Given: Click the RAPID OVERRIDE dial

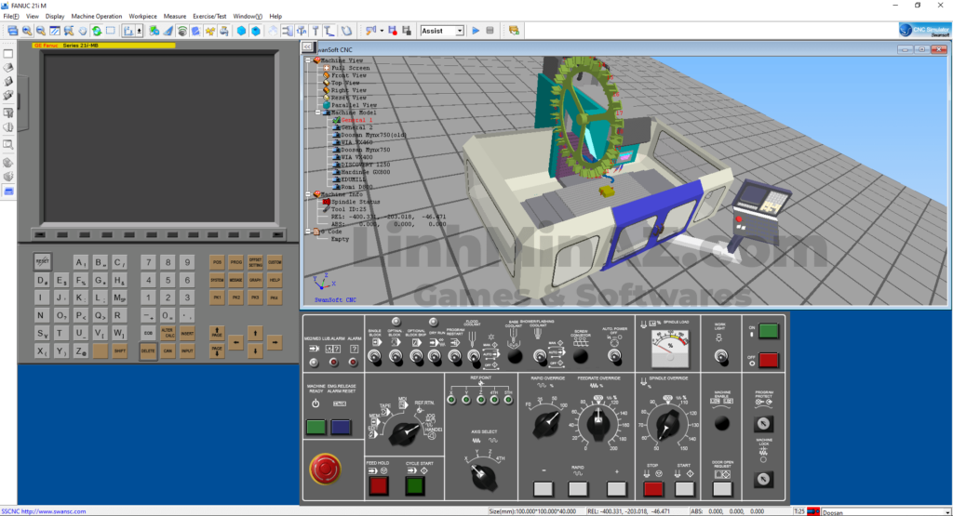Looking at the screenshot, I should [546, 423].
